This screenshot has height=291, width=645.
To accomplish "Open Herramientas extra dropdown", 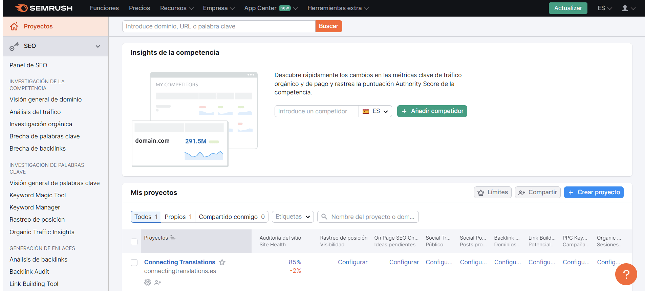I will pos(338,8).
